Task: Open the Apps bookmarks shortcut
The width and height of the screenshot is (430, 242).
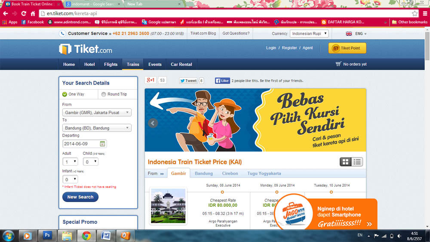Action: pyautogui.click(x=10, y=22)
